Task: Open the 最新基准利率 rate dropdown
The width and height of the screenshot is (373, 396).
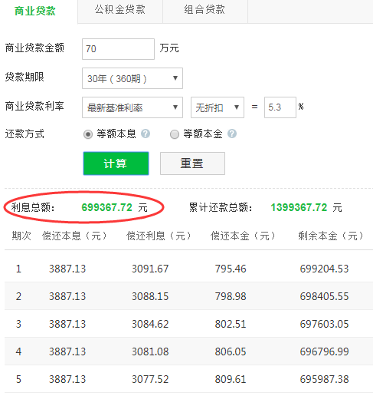Action: pyautogui.click(x=133, y=107)
